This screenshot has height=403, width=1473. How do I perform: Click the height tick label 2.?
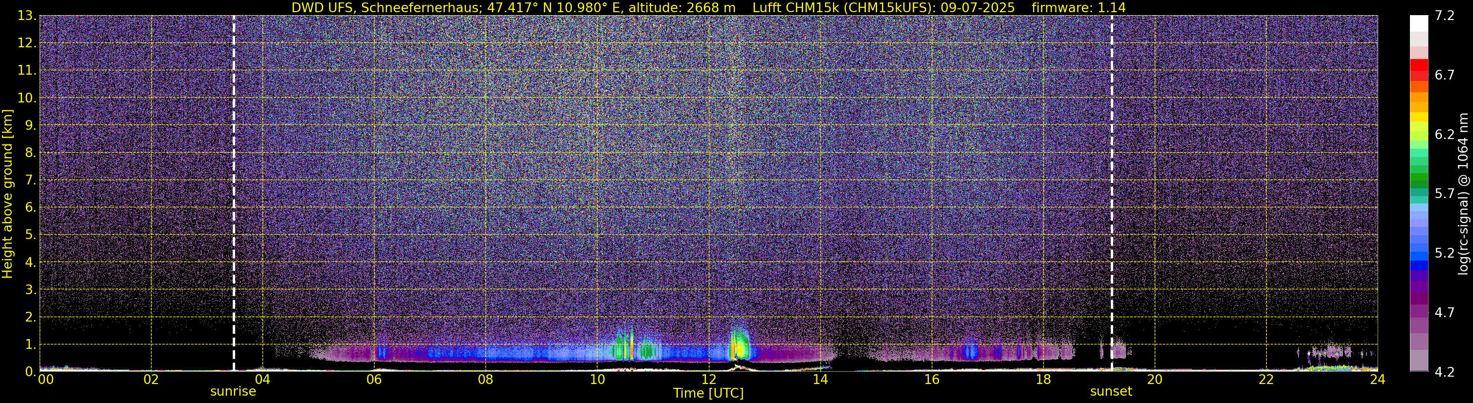(30, 318)
